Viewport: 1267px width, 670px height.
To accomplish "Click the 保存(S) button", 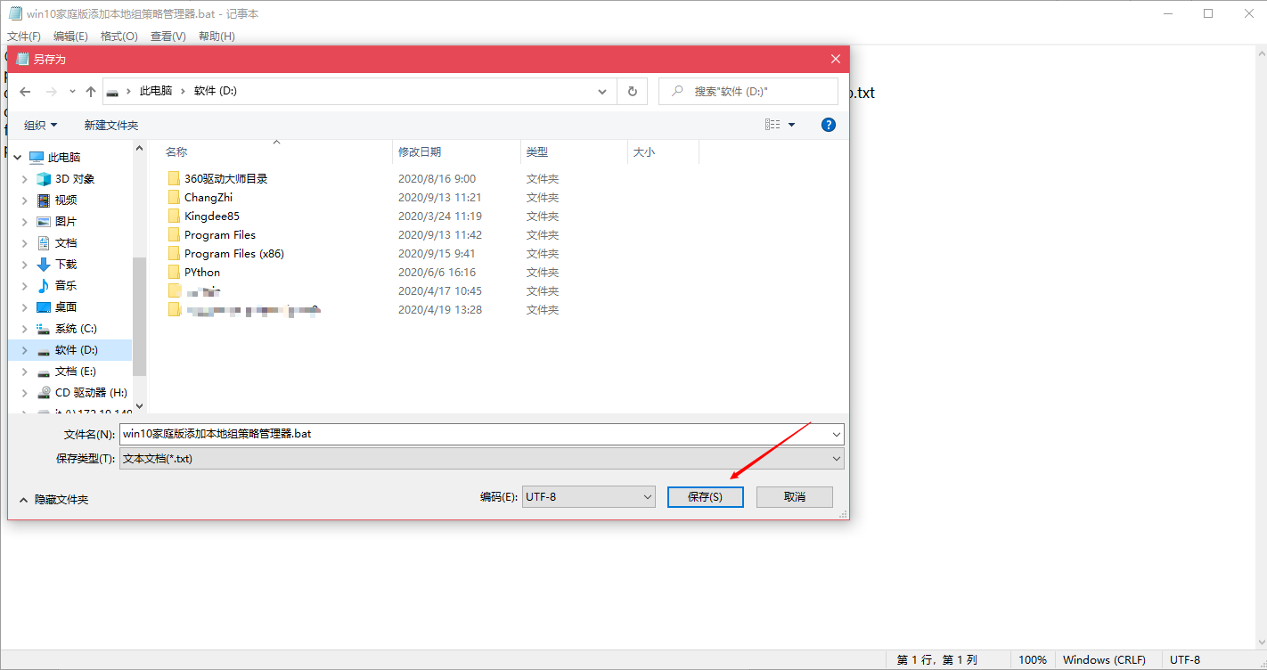I will (x=705, y=496).
